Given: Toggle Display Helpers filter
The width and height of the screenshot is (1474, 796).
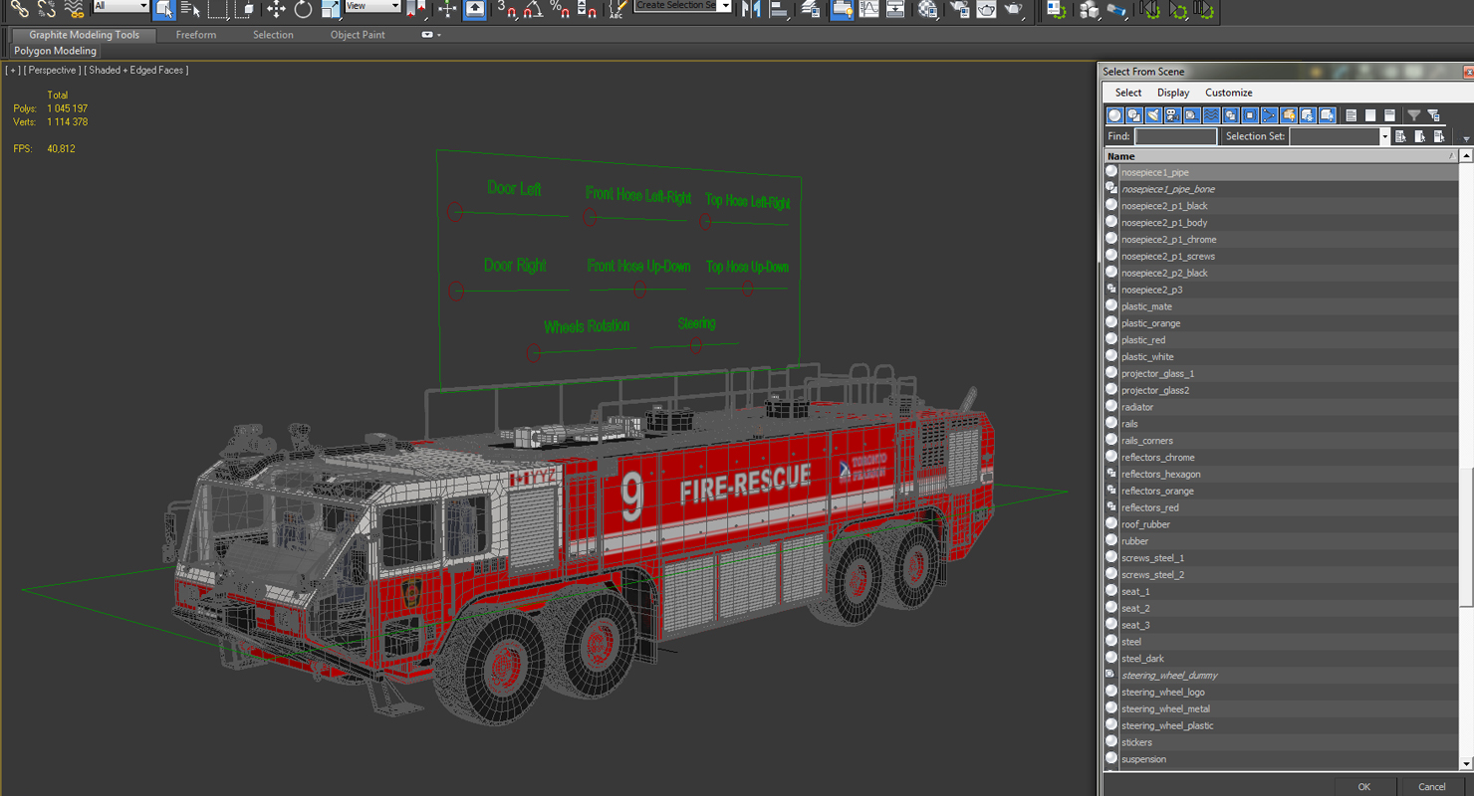Looking at the screenshot, I should [x=1191, y=115].
